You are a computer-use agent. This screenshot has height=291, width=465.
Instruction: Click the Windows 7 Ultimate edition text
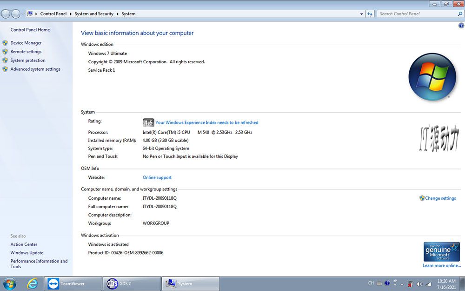click(107, 54)
